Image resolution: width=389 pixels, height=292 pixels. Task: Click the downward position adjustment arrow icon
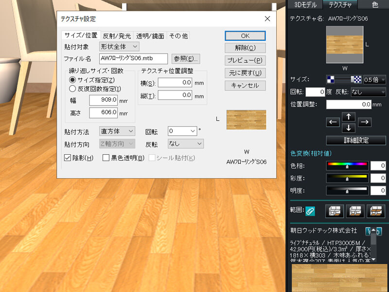point(348,129)
